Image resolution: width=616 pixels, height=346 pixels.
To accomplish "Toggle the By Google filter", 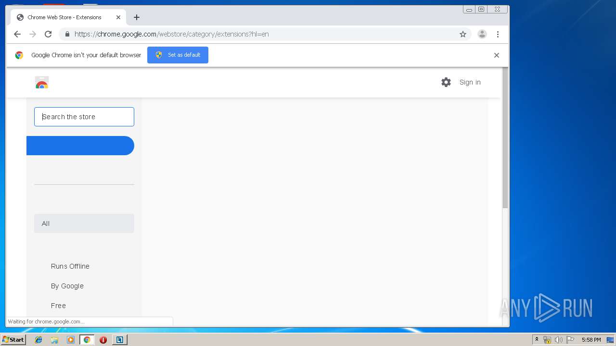I will 67,286.
